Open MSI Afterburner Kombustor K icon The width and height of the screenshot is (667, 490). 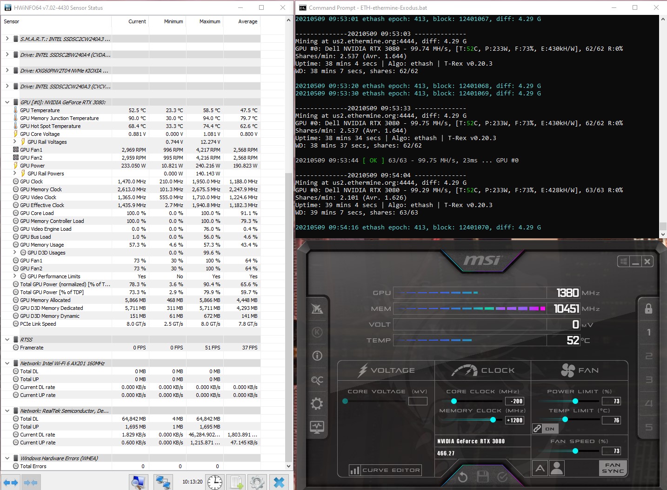click(317, 332)
